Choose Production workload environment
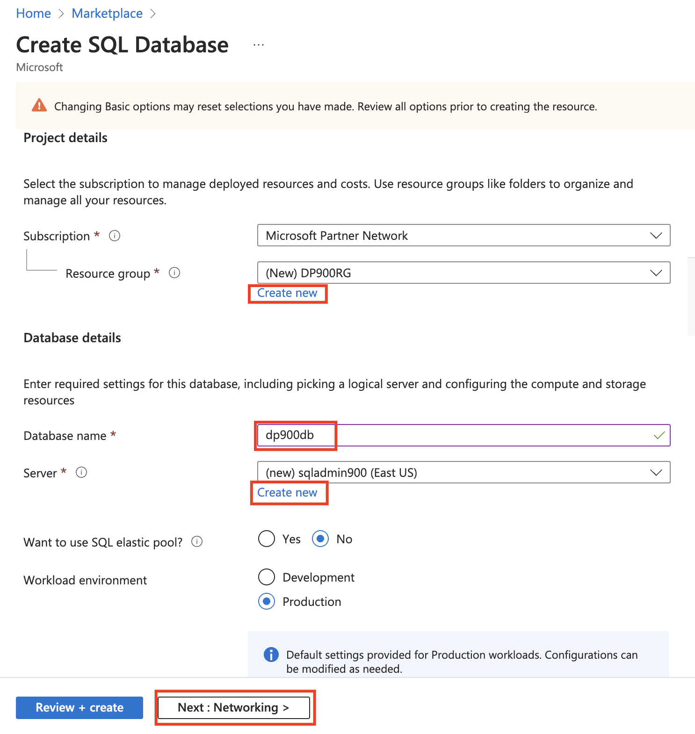This screenshot has width=695, height=734. 267,601
